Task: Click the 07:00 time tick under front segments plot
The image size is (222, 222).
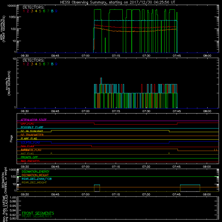Action: (85, 56)
